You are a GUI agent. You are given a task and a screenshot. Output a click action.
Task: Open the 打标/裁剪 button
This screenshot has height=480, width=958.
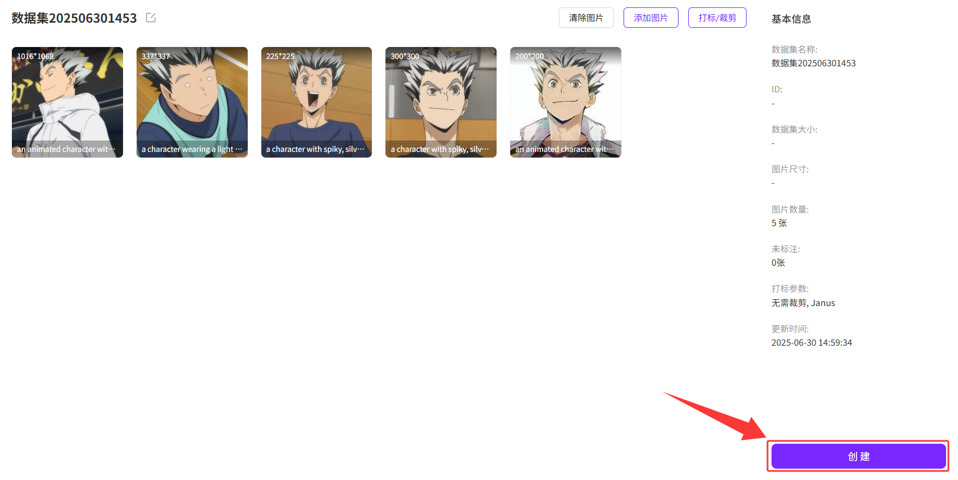pos(717,18)
